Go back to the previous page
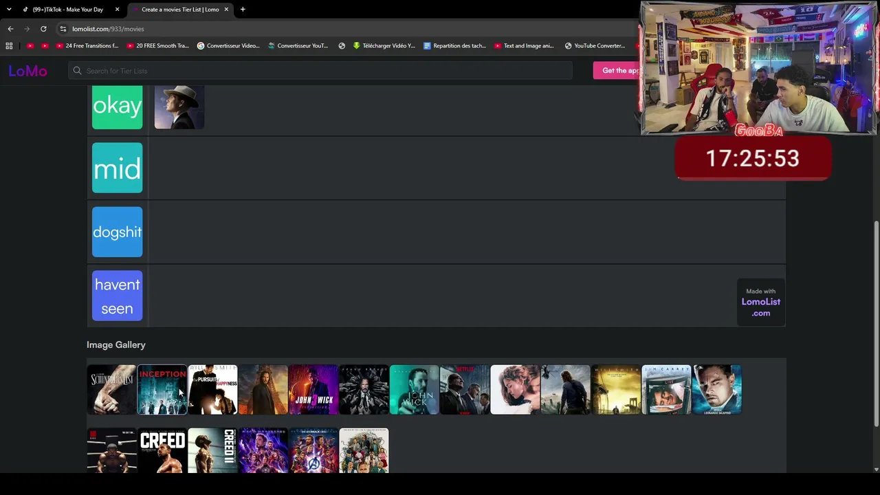Screen dimensions: 880x495 (x=10, y=29)
